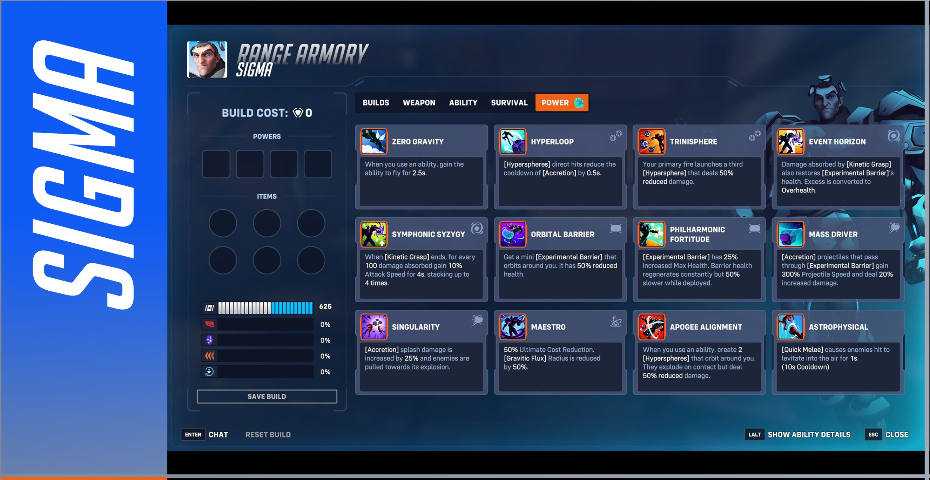
Task: Select the Orbital Barrier power icon
Action: pyautogui.click(x=513, y=234)
